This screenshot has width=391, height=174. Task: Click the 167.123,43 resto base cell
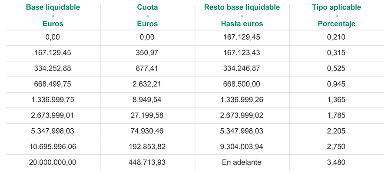point(242,53)
